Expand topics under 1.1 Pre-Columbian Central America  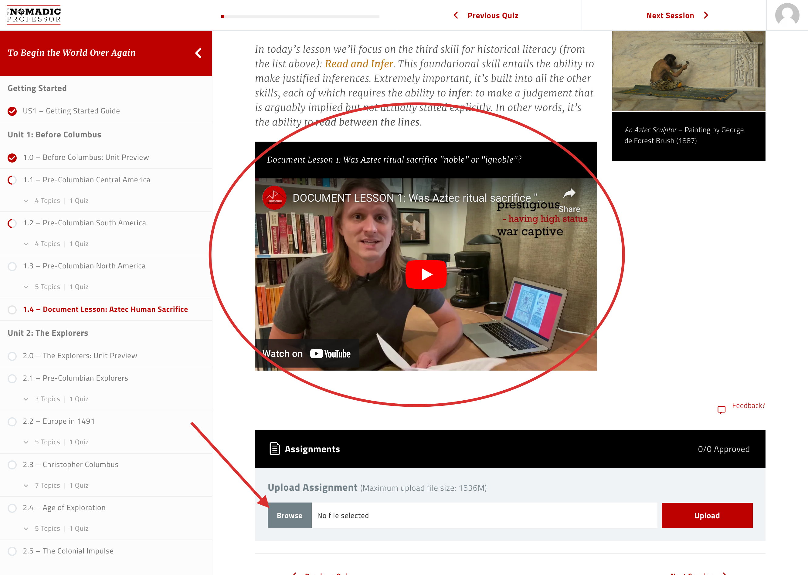click(26, 201)
